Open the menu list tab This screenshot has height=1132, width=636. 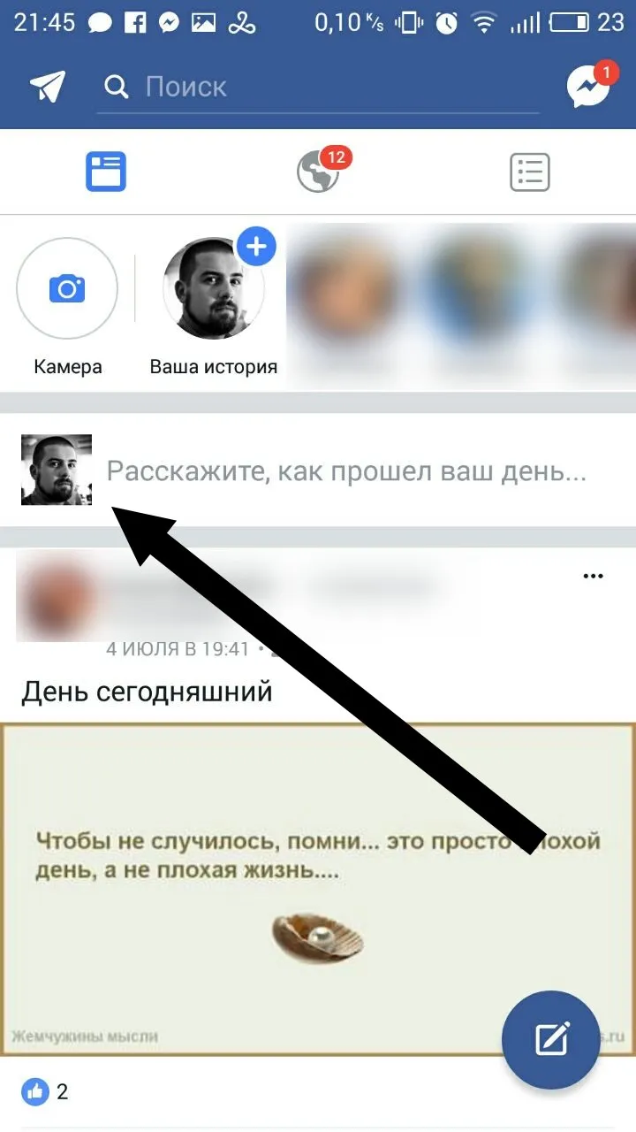pyautogui.click(x=530, y=172)
